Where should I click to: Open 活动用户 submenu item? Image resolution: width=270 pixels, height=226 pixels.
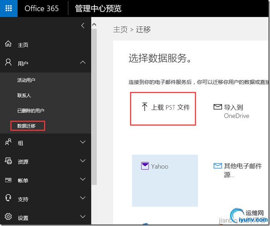click(26, 80)
